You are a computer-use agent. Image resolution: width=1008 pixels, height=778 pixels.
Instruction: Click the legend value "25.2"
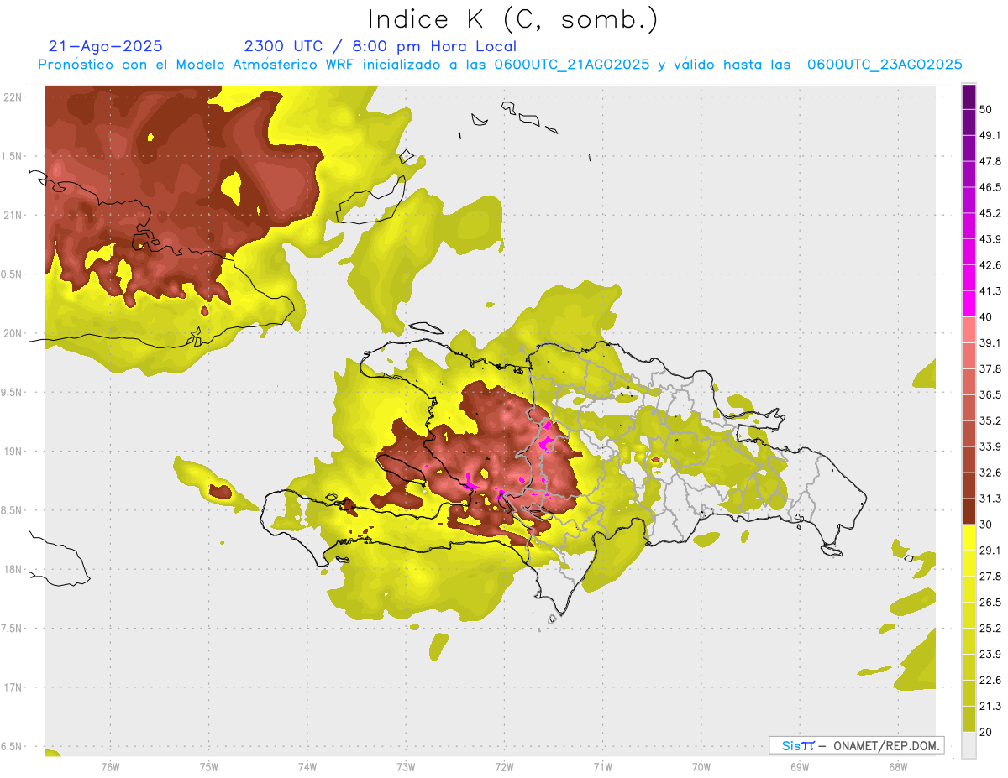click(x=990, y=629)
